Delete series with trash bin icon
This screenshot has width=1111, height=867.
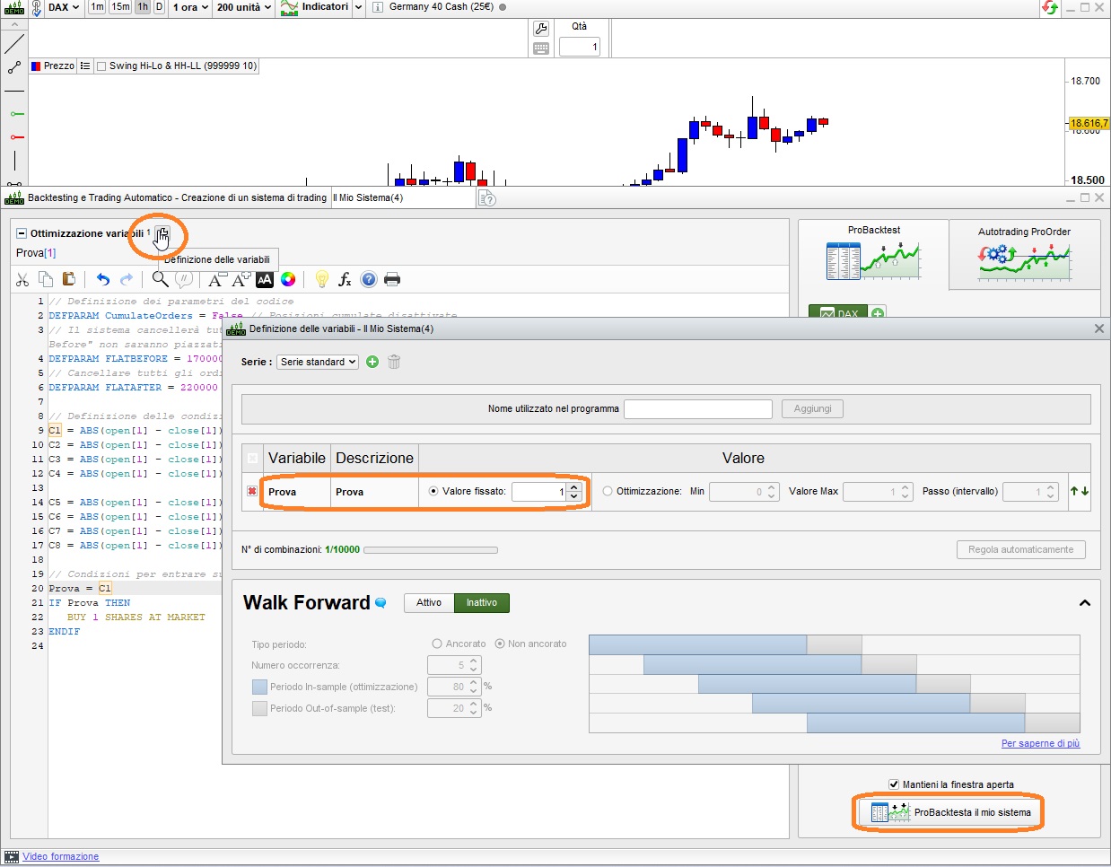(x=394, y=362)
